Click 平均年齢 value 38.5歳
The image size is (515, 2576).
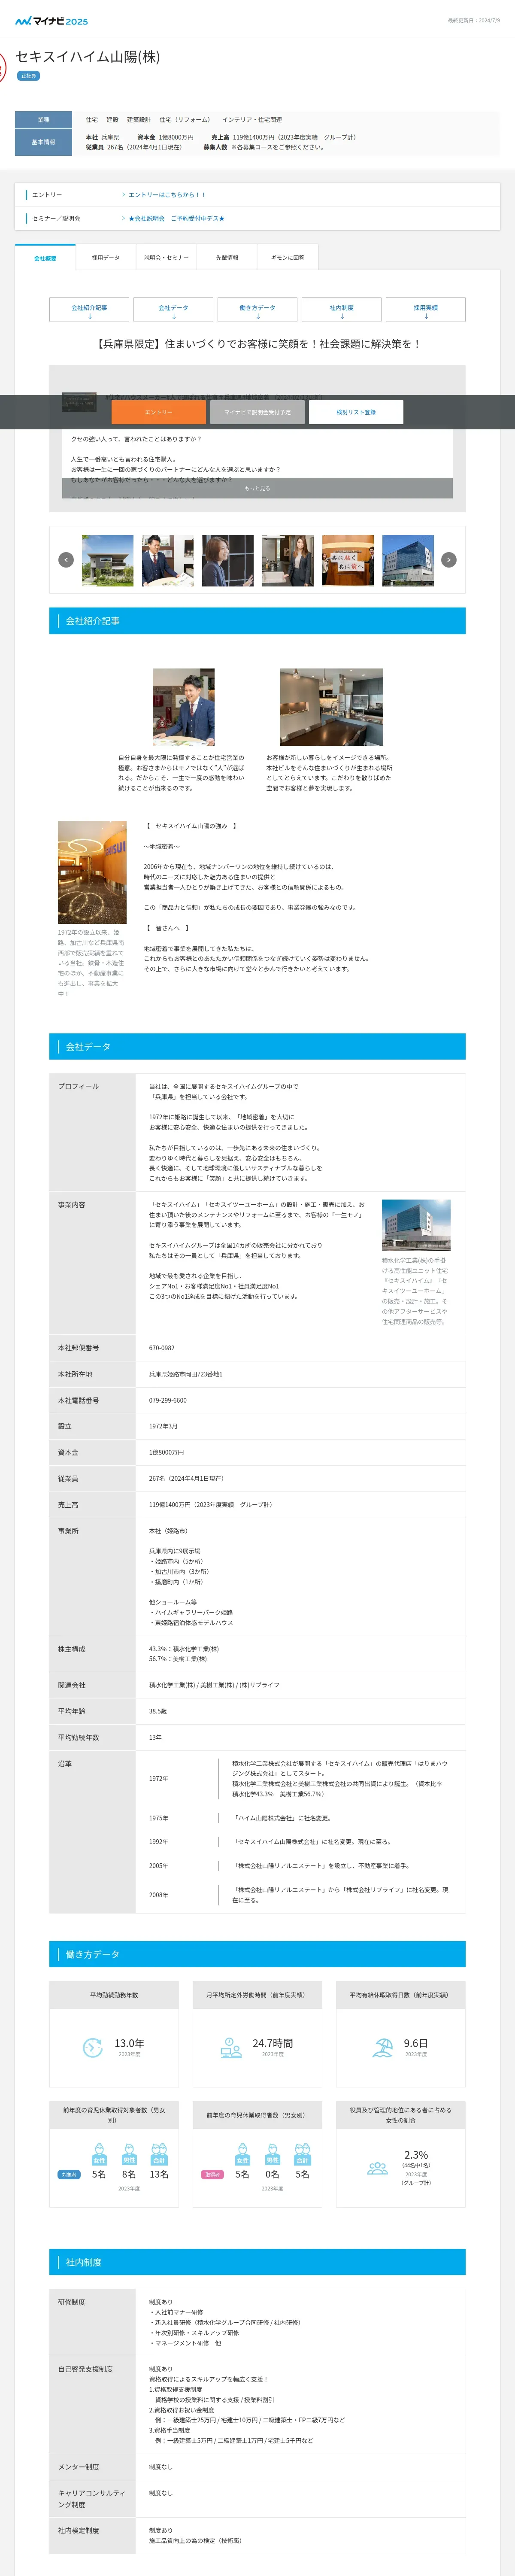pyautogui.click(x=158, y=1711)
